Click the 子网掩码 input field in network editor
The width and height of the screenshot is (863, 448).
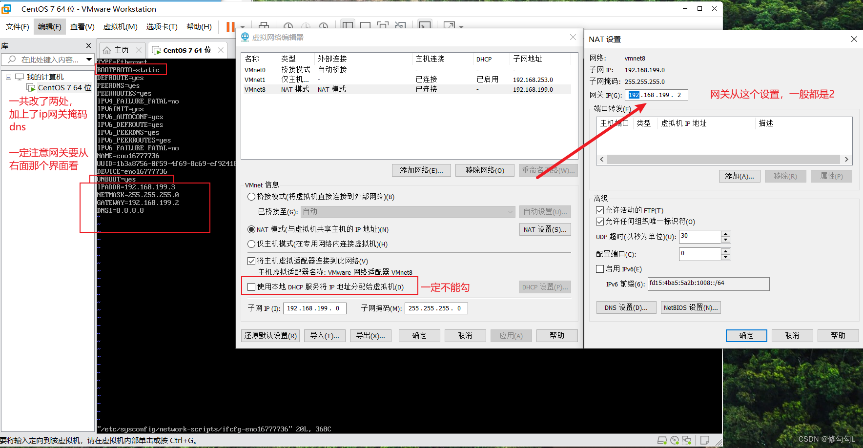click(436, 308)
